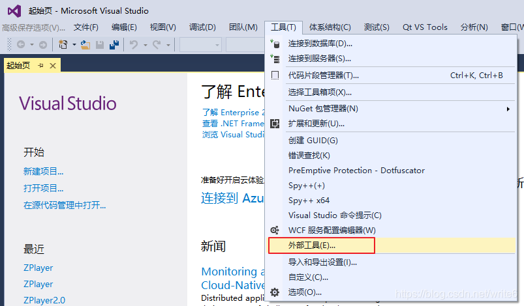Click the extensions icon beside 扩展和更新
Image resolution: width=524 pixels, height=306 pixels.
[x=275, y=124]
